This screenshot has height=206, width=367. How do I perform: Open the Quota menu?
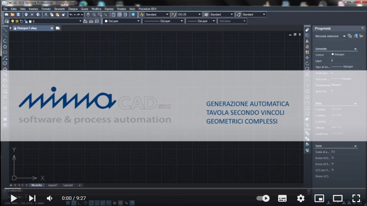tap(85, 9)
